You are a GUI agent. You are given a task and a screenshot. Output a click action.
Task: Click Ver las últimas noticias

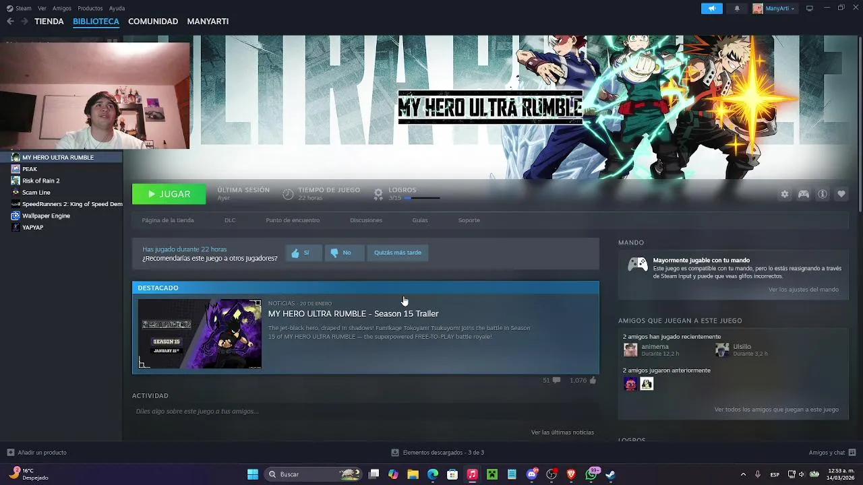pyautogui.click(x=562, y=432)
